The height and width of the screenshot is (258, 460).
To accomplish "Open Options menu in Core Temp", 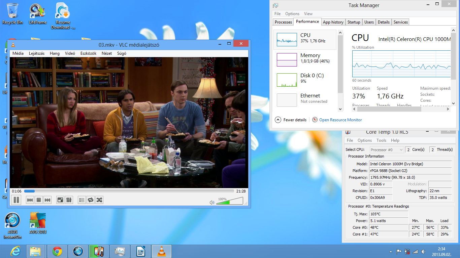I will click(x=365, y=140).
